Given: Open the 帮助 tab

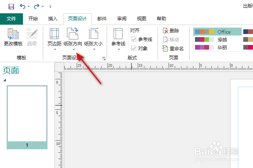Looking at the screenshot, I should [162, 19].
